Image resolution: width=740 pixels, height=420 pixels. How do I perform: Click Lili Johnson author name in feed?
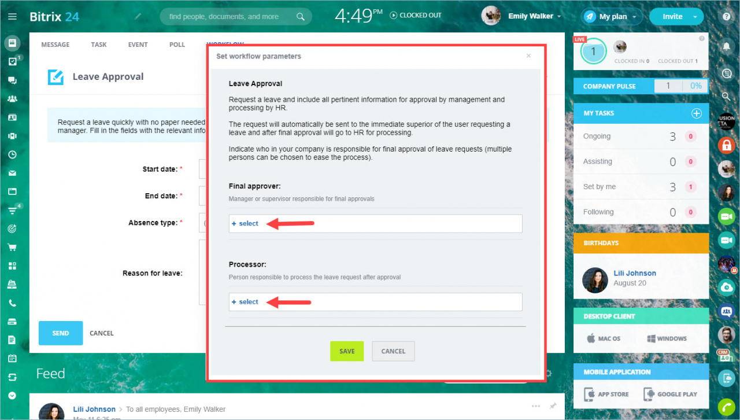(94, 409)
